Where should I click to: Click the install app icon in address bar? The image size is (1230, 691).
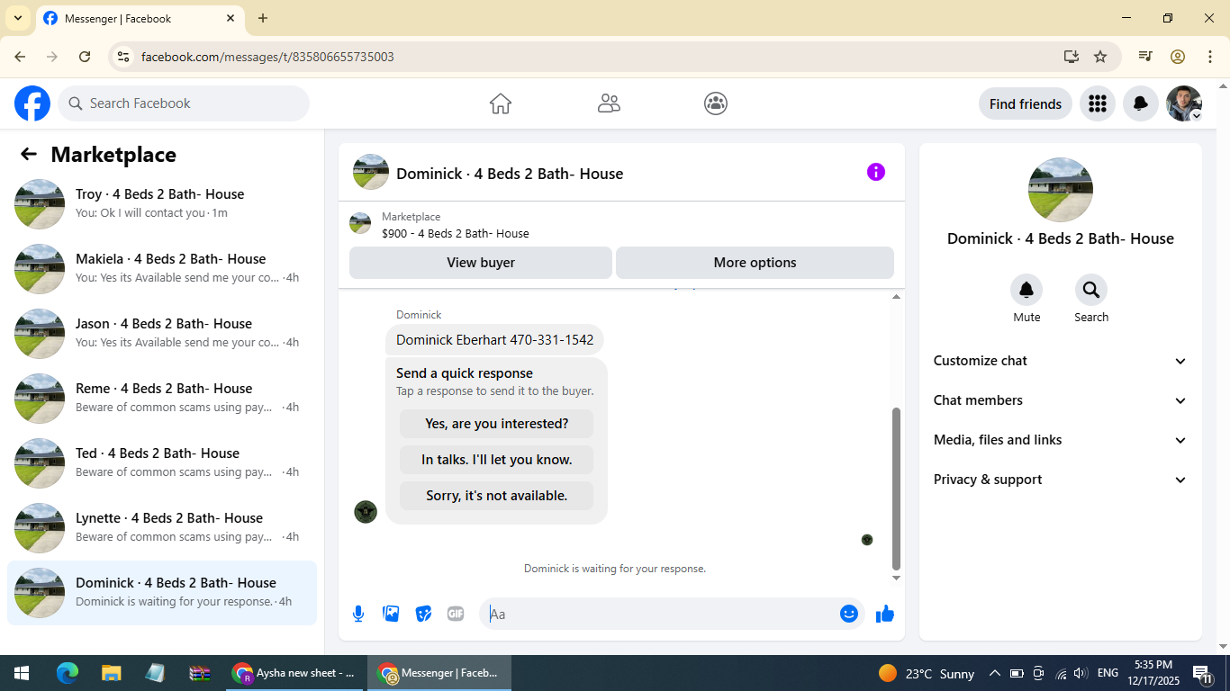pos(1071,57)
